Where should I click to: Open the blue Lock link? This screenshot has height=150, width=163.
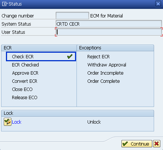pyautogui.click(x=17, y=122)
